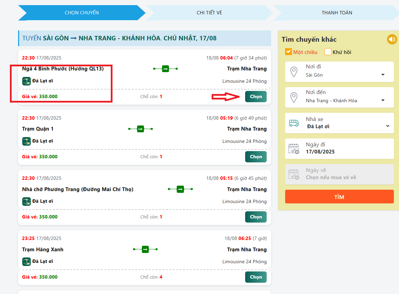399x294 pixels.
Task: Go to the CHI TIẾT VÉ step
Action: click(x=209, y=13)
